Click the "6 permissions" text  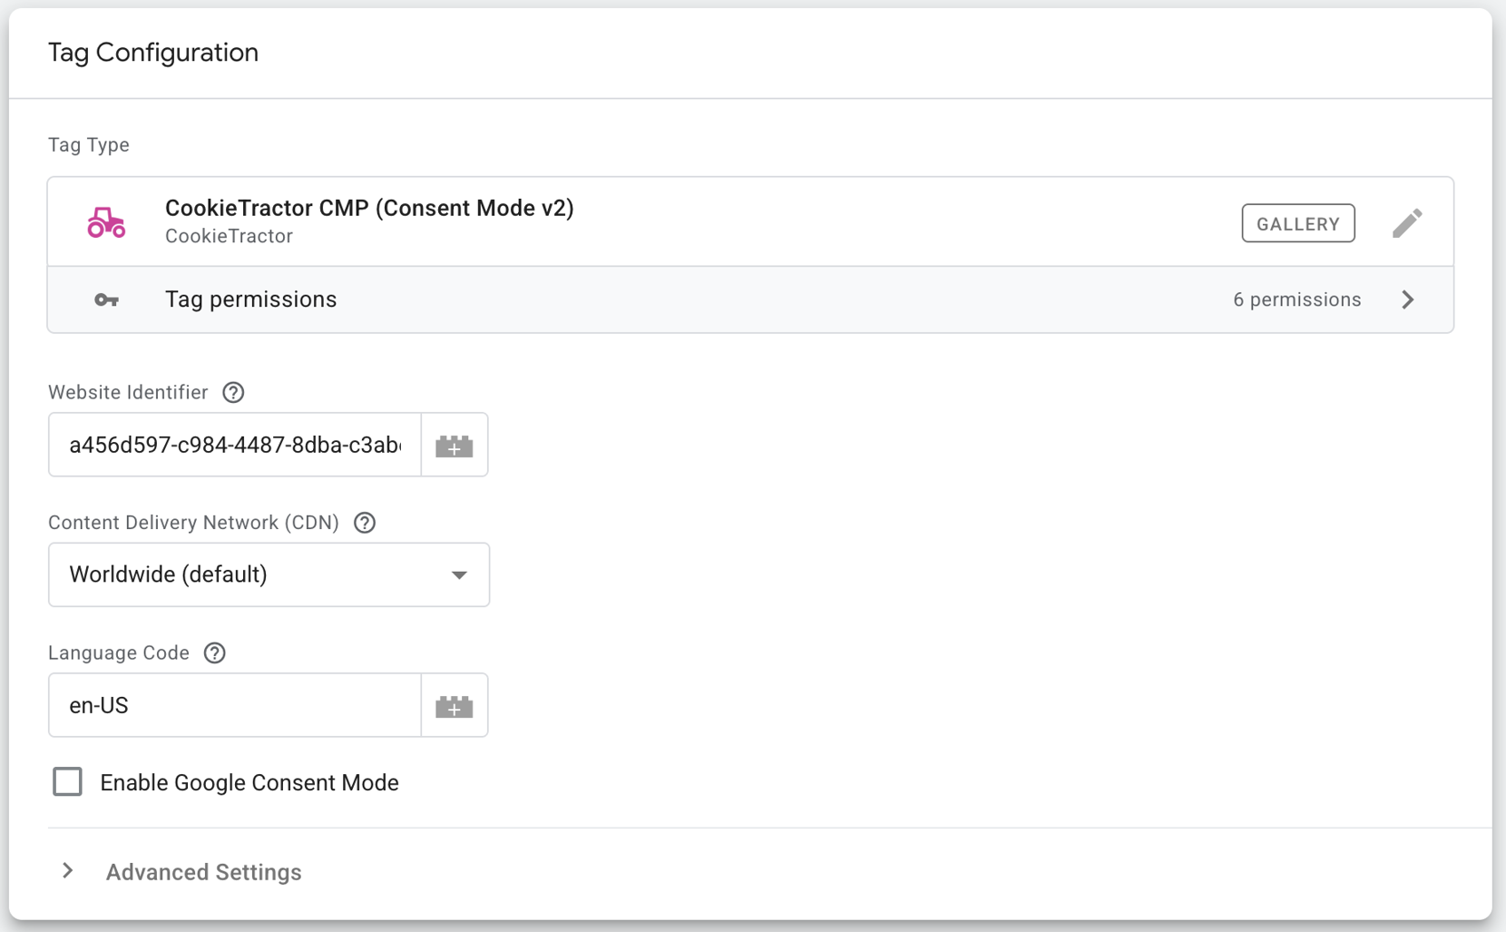pyautogui.click(x=1296, y=300)
